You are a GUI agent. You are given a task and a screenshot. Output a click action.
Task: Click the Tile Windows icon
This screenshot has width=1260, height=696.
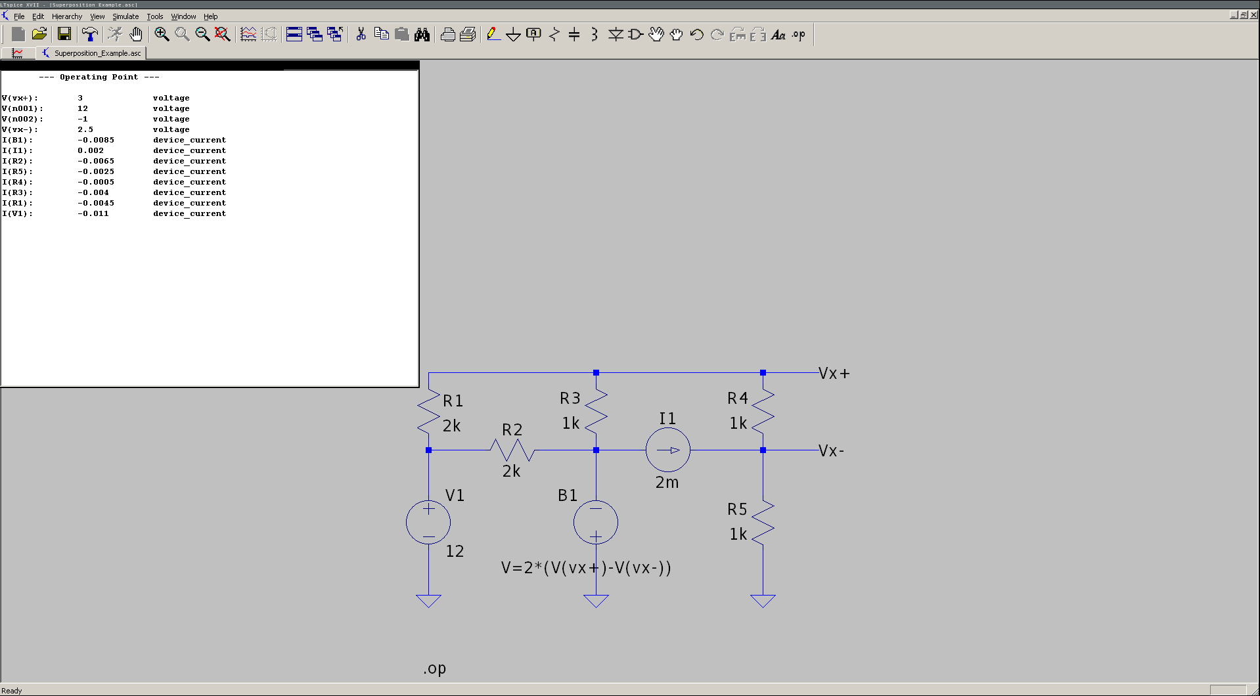pyautogui.click(x=294, y=34)
